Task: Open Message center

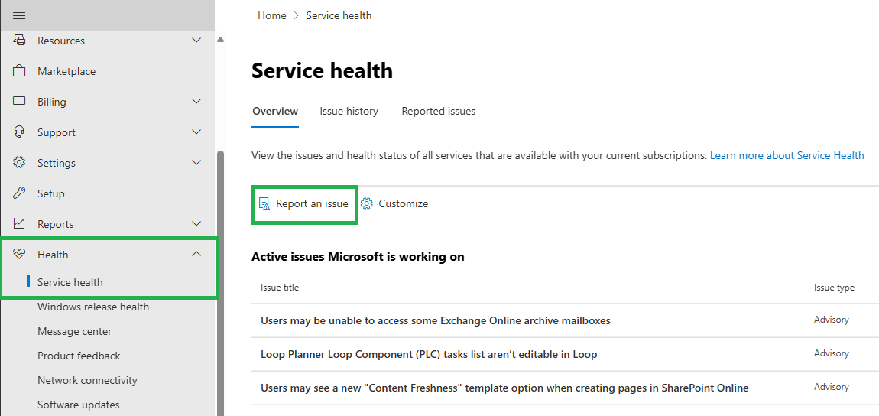Action: (x=75, y=331)
